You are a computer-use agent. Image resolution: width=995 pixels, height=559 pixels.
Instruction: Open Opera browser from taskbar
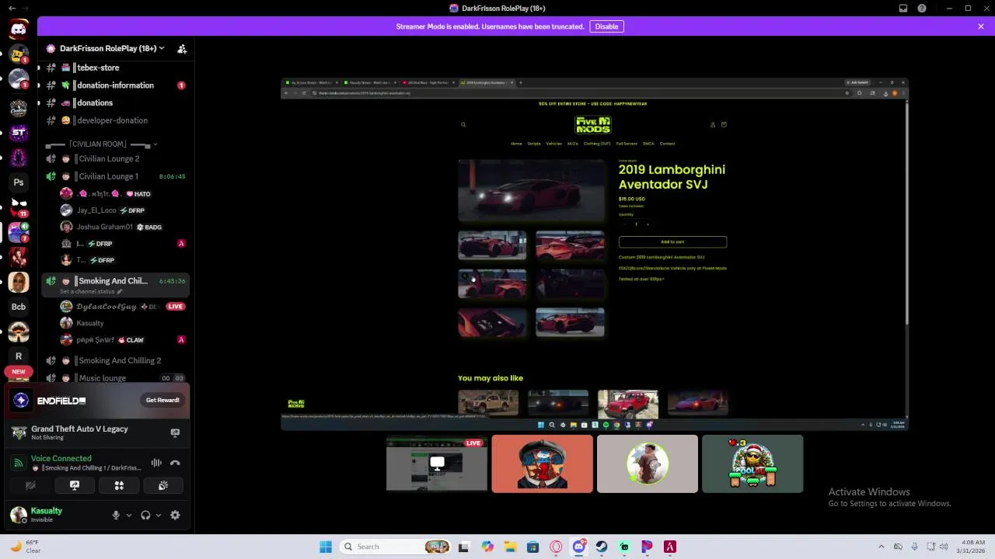coord(556,547)
